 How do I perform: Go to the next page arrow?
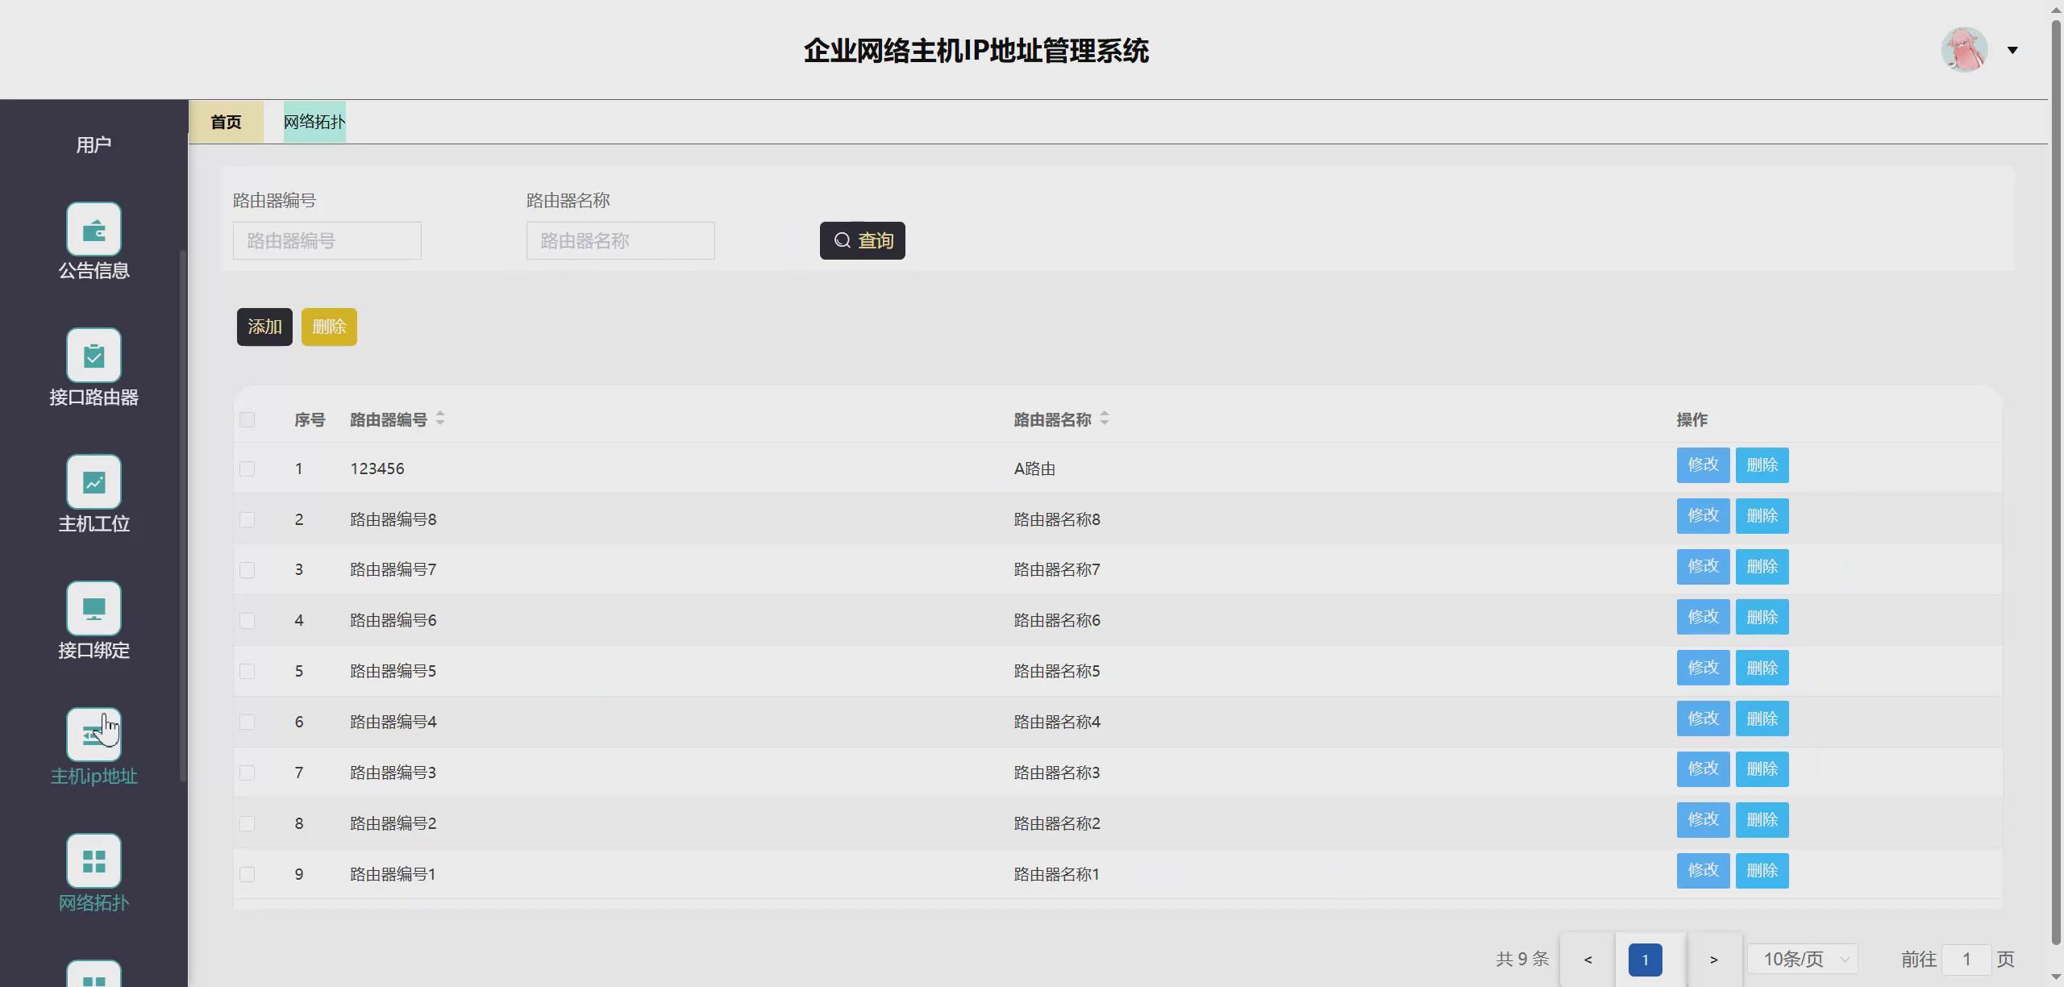coord(1714,960)
